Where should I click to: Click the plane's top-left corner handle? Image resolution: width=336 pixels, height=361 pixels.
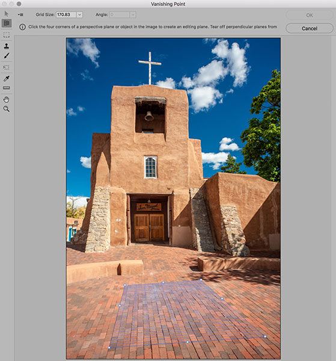pyautogui.click(x=125, y=285)
